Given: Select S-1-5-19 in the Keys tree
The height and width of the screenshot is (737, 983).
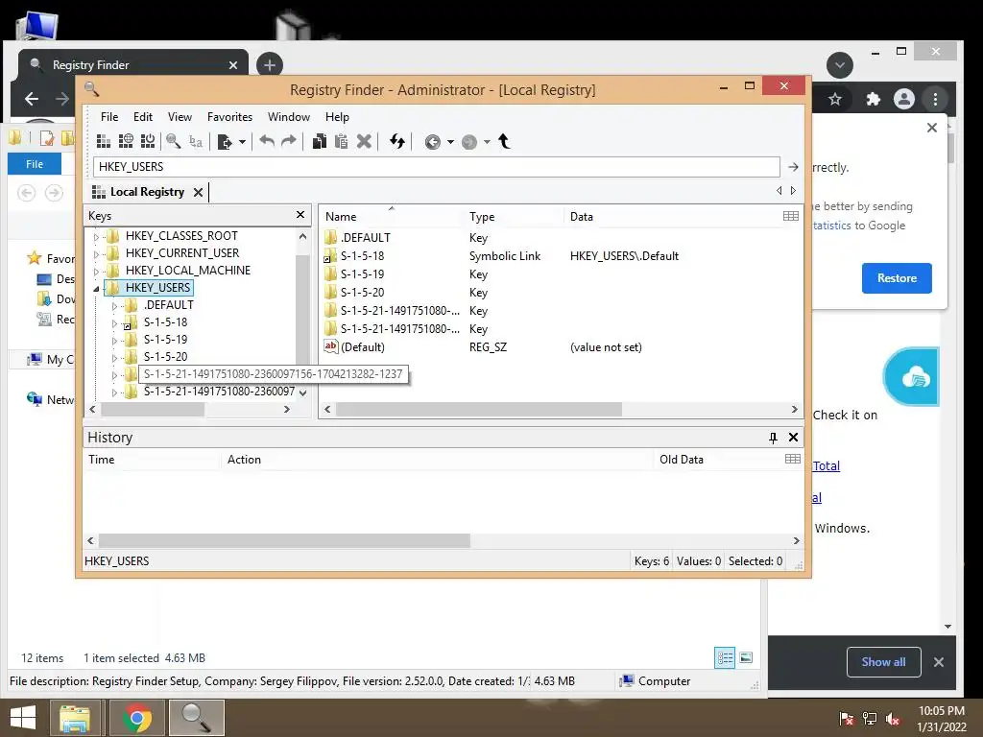Looking at the screenshot, I should pyautogui.click(x=165, y=339).
